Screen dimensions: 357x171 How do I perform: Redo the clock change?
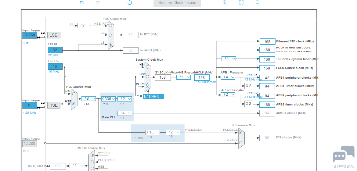coord(98,3)
